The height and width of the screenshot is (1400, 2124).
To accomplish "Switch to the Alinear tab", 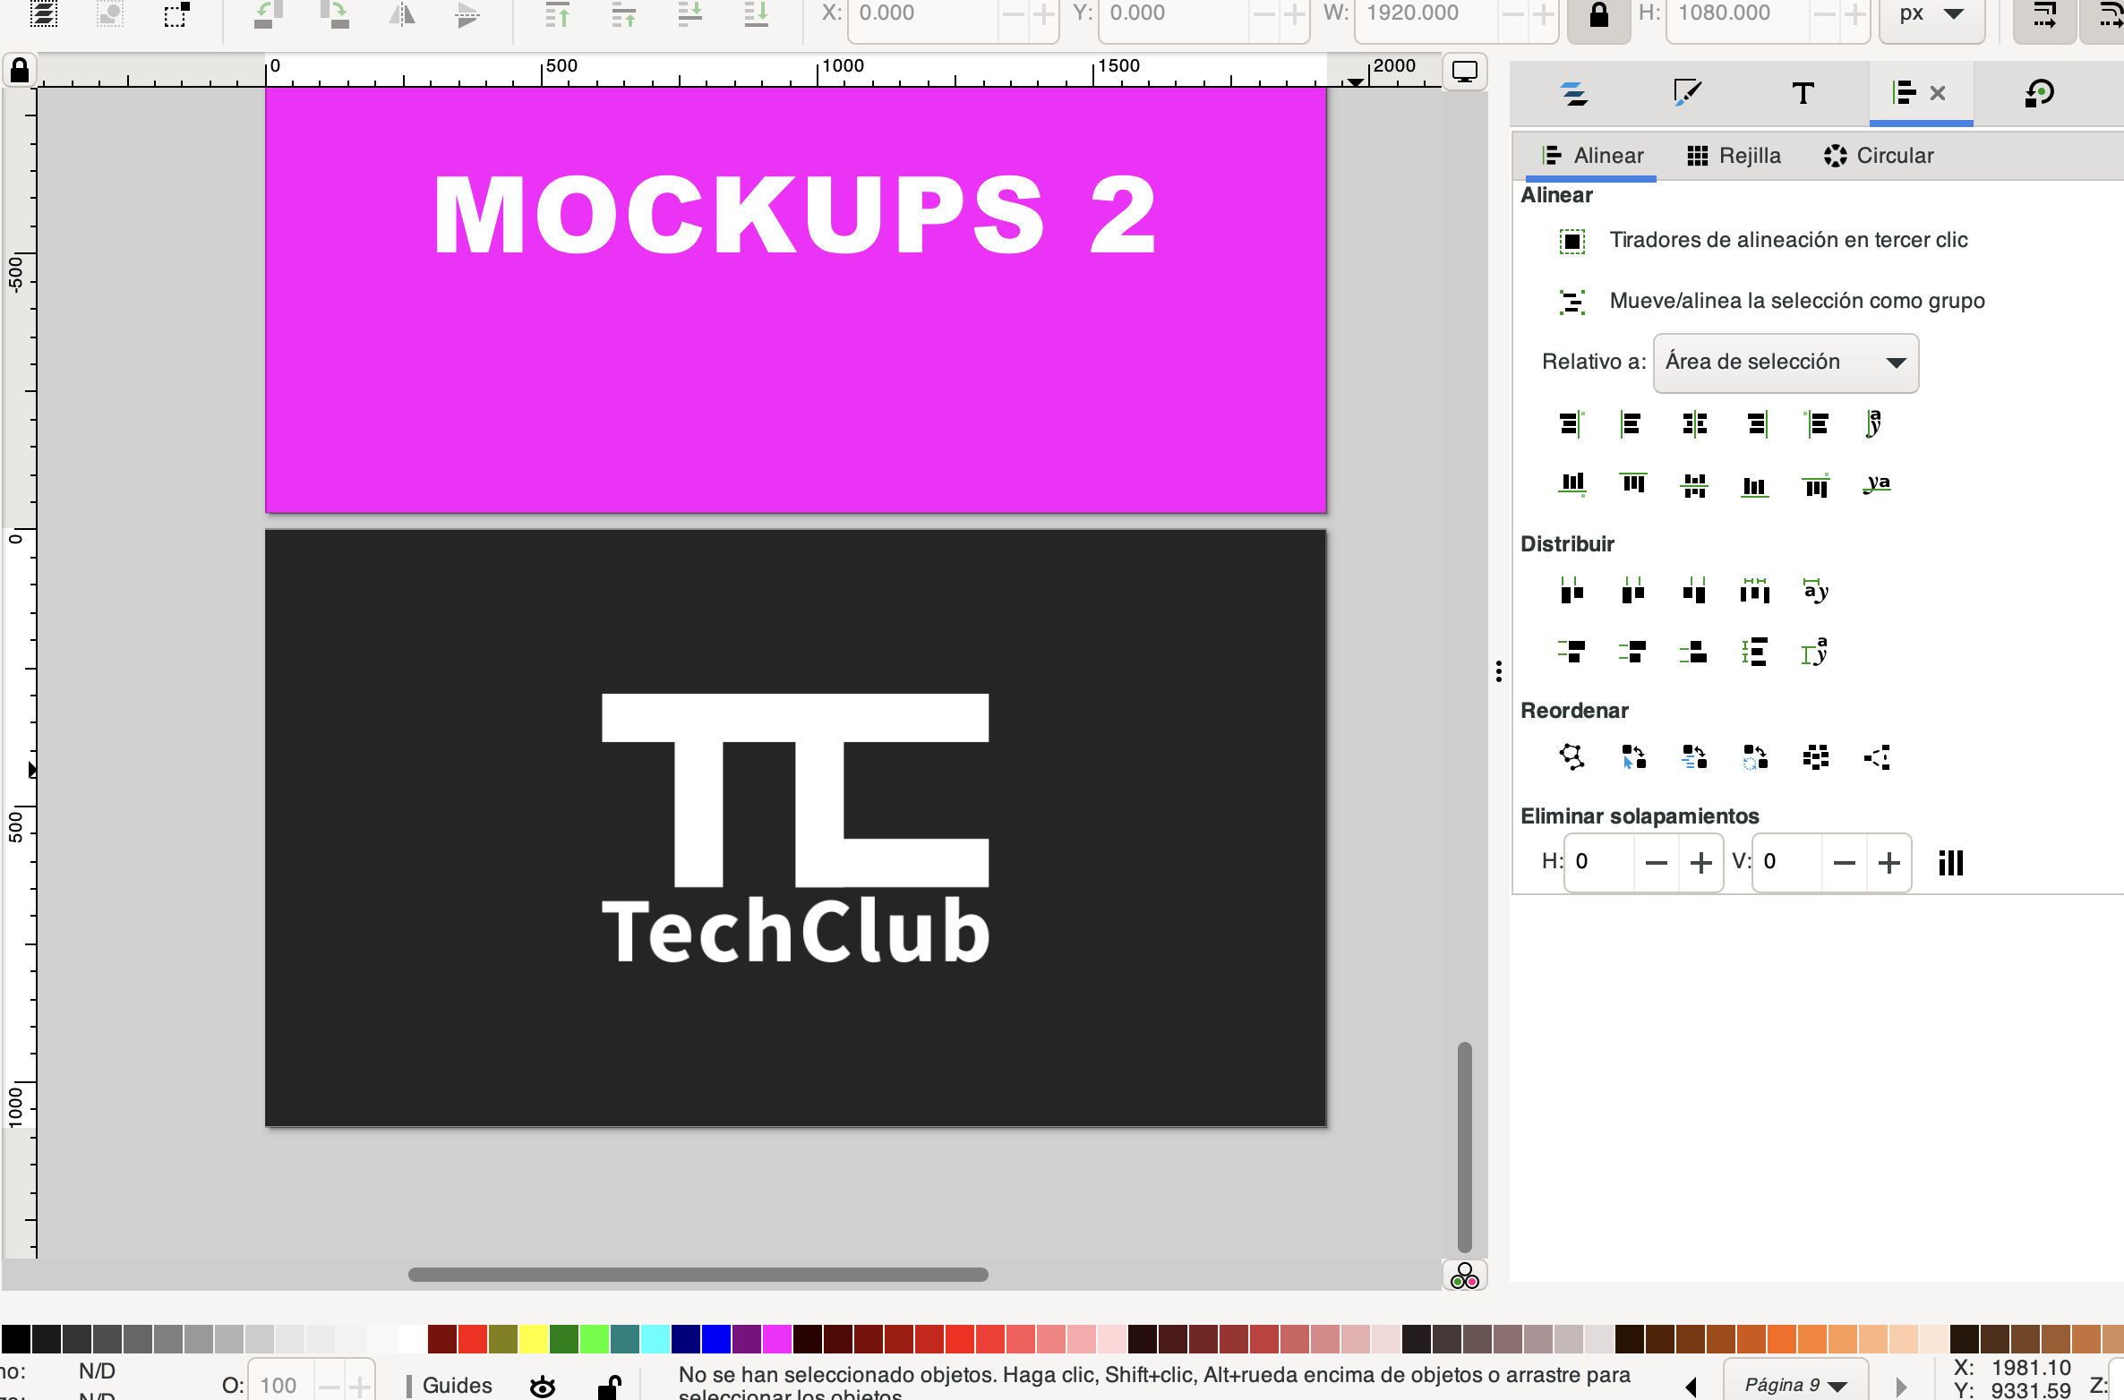I will (1591, 156).
